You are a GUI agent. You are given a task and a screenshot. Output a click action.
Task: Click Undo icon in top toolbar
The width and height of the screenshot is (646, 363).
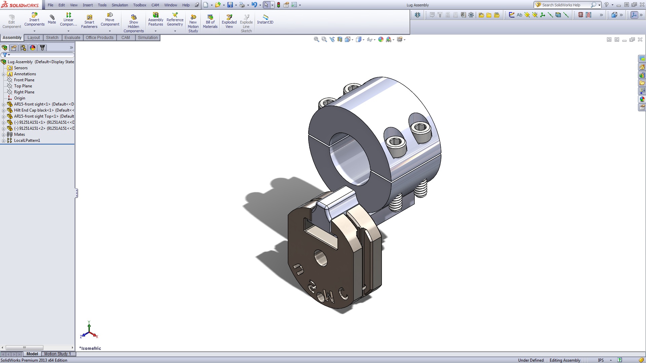pos(254,5)
